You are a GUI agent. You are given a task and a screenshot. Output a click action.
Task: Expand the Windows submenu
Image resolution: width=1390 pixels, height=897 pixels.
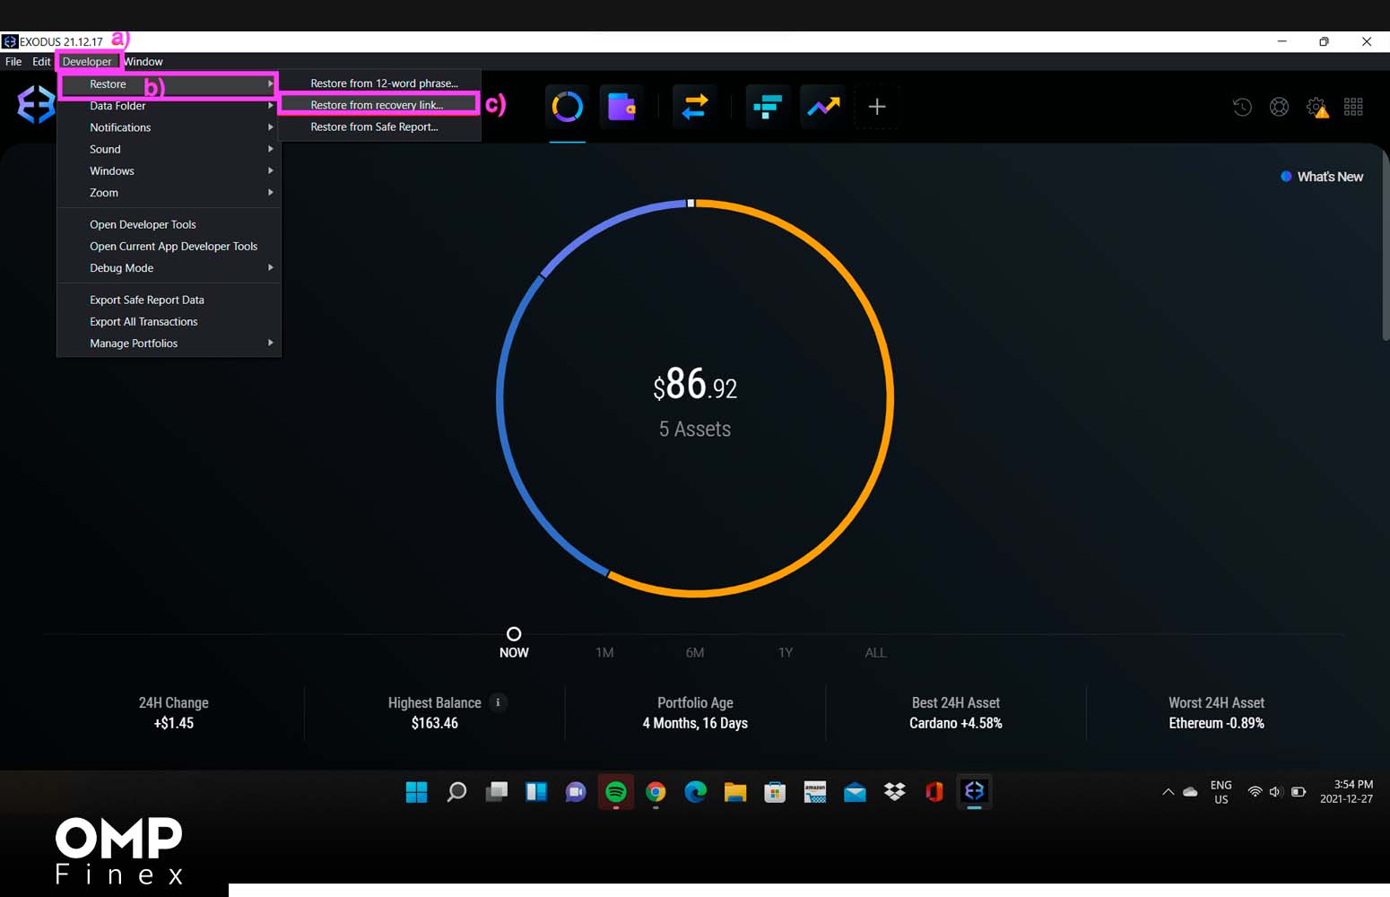click(169, 170)
